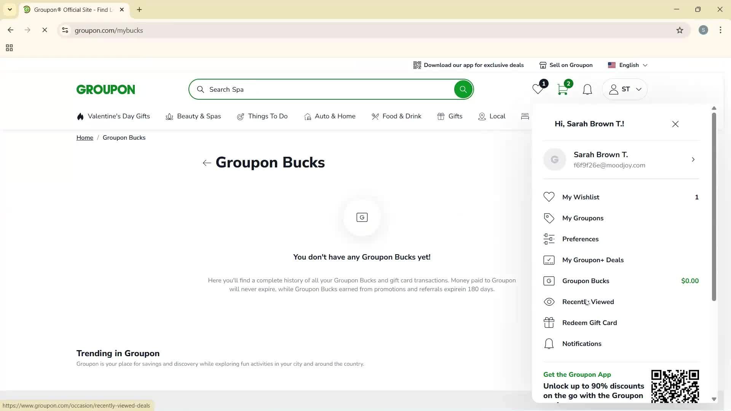Open Preferences from the account menu
731x411 pixels.
click(x=580, y=239)
